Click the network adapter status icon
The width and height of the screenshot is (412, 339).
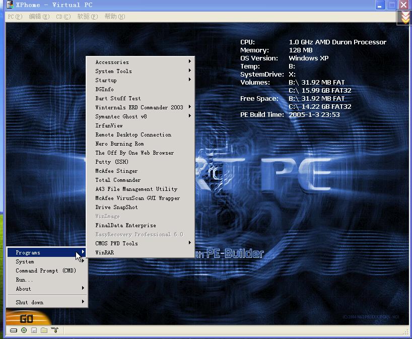pyautogui.click(x=55, y=330)
